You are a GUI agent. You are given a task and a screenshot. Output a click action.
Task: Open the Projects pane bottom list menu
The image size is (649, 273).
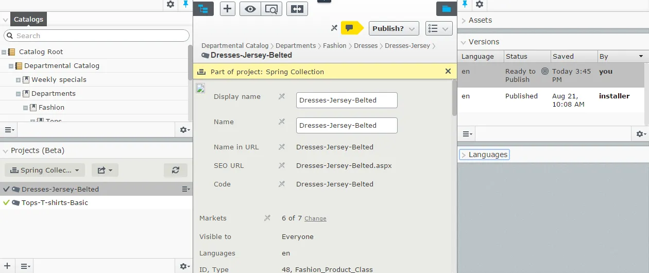point(25,266)
